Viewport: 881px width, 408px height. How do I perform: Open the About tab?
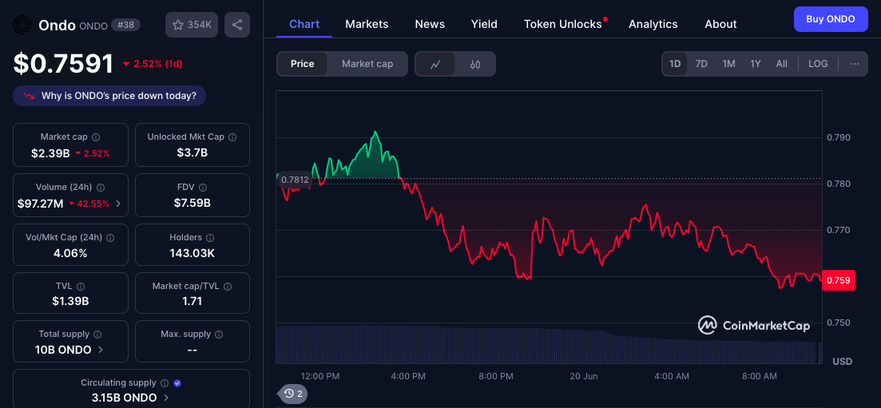pos(721,24)
